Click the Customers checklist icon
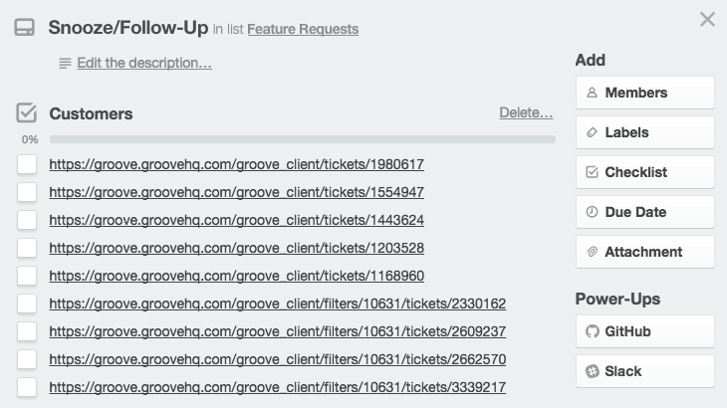This screenshot has height=408, width=727. click(x=27, y=112)
